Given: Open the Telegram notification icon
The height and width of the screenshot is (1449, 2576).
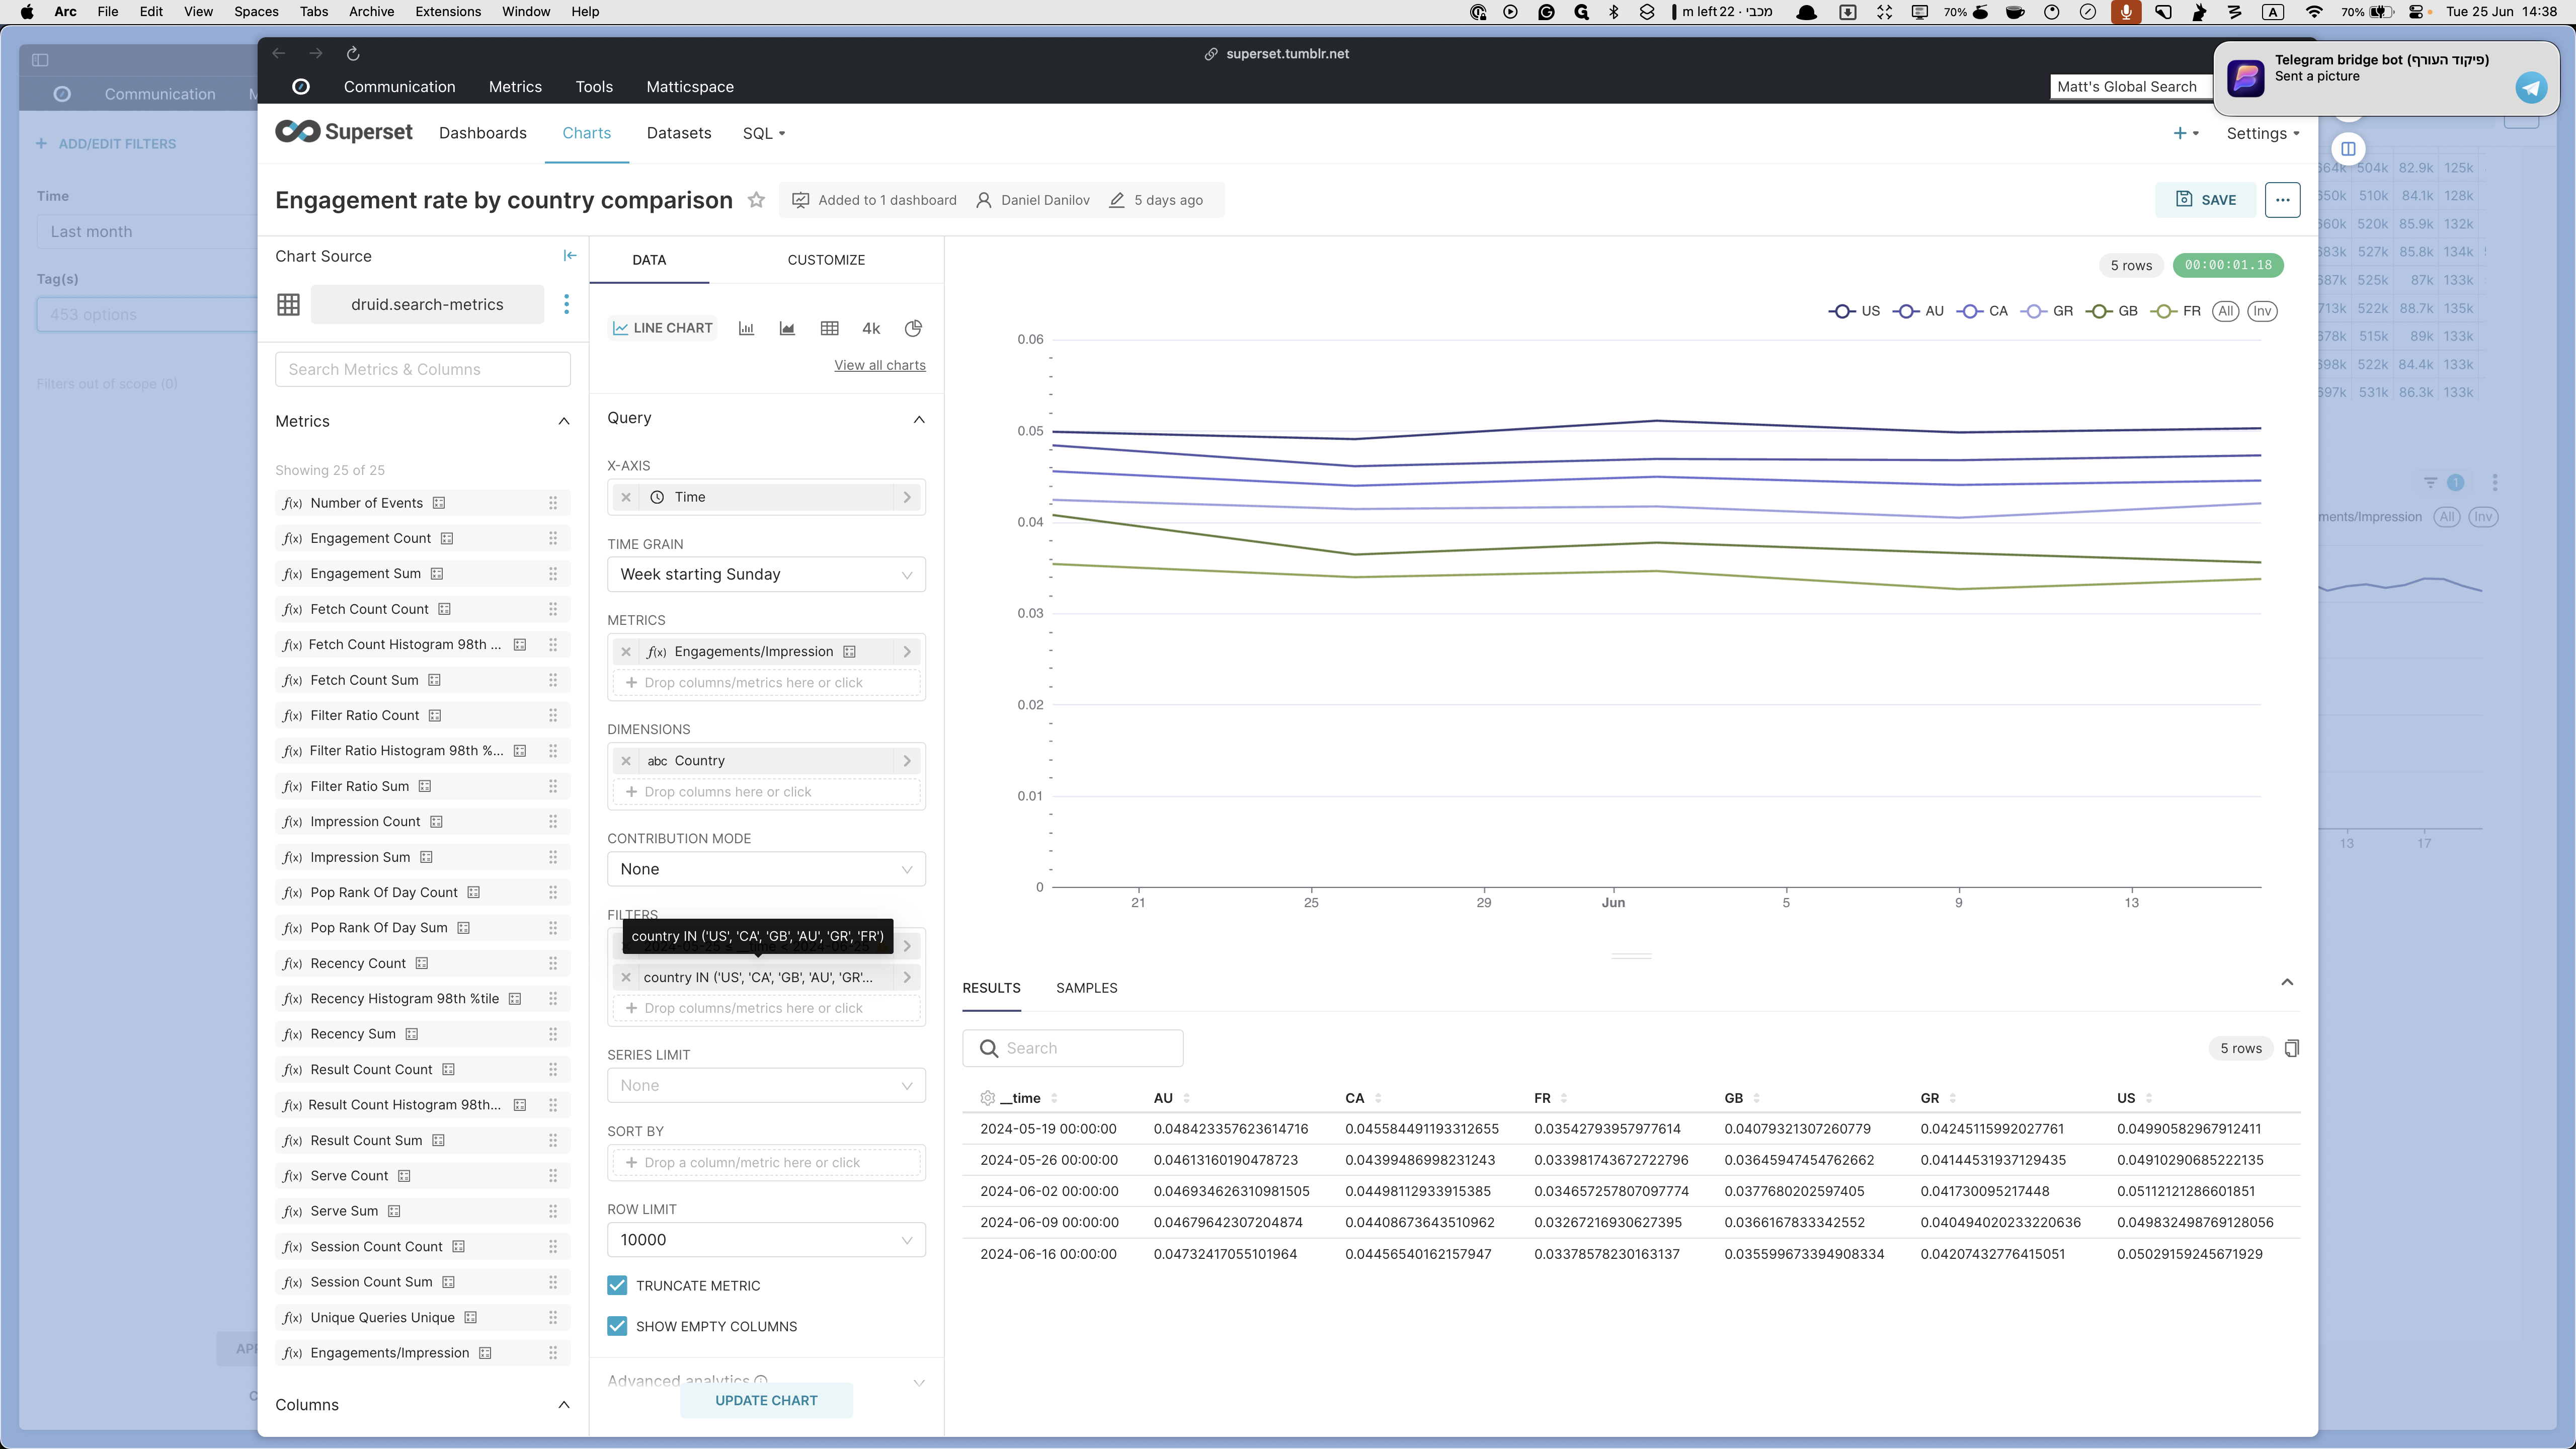Looking at the screenshot, I should 2531,88.
